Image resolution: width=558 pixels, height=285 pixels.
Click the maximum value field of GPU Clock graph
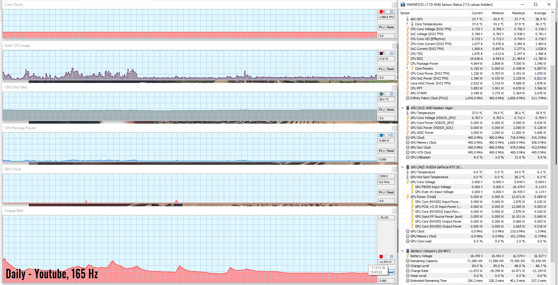coord(386,176)
